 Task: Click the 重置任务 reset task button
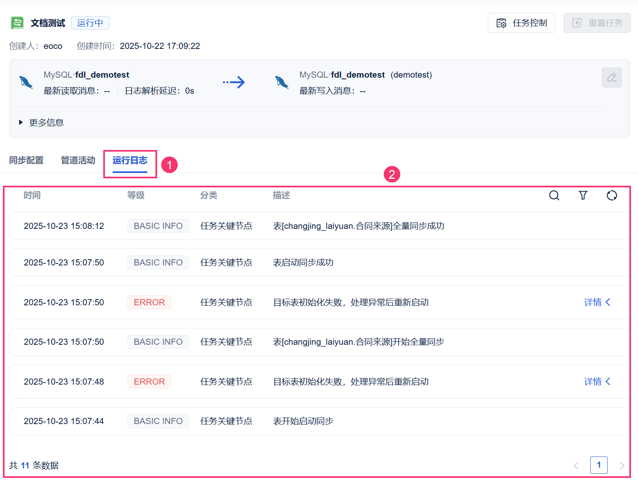(x=597, y=23)
